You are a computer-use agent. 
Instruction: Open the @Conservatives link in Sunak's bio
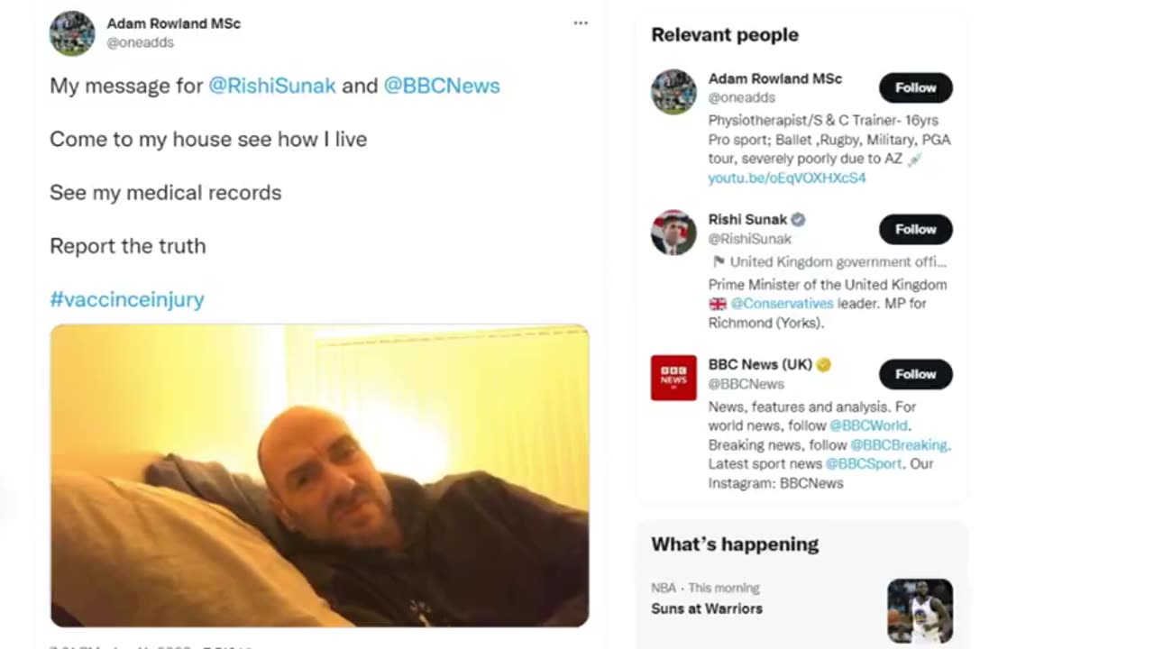(783, 303)
